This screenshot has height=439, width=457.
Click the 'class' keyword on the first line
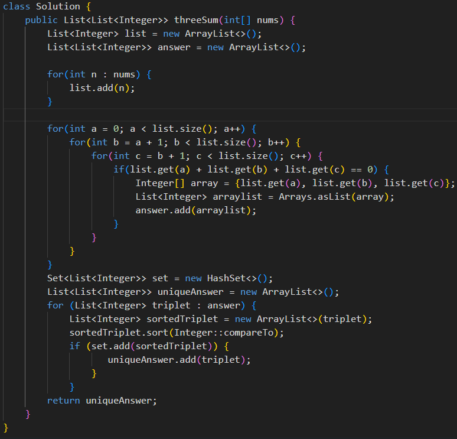[17, 6]
